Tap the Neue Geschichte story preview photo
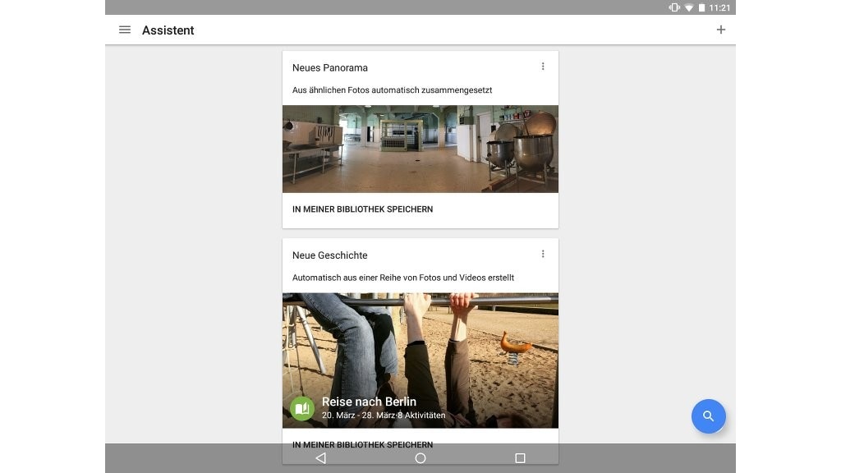Viewport: 841px width, 473px height. 420,345
